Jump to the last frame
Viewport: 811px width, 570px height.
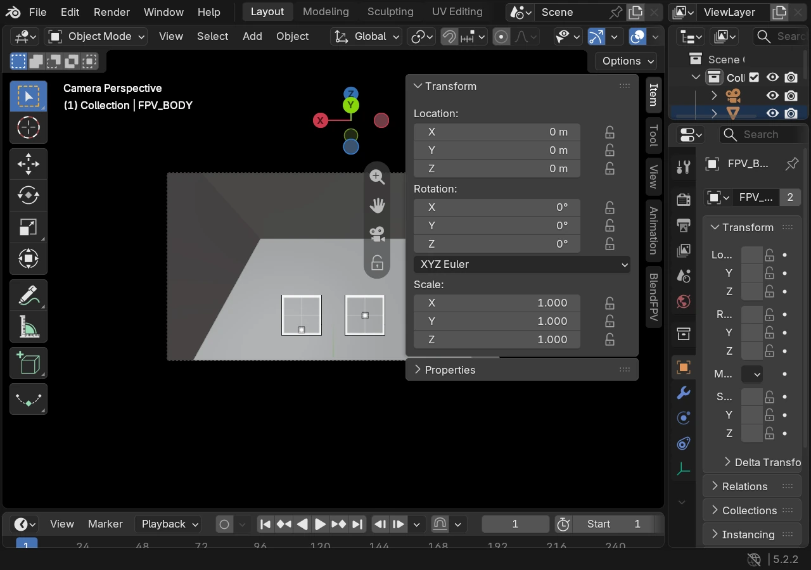pyautogui.click(x=357, y=524)
